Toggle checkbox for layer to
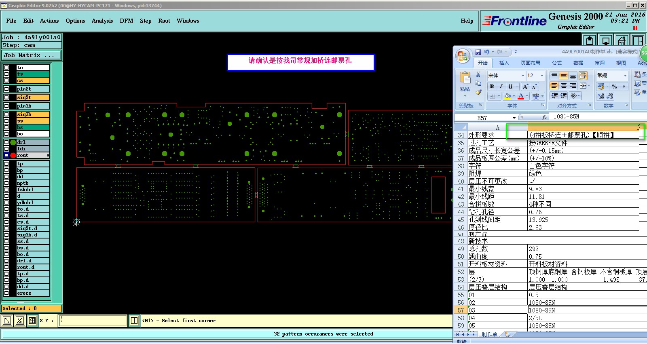This screenshot has width=647, height=344. click(6, 68)
